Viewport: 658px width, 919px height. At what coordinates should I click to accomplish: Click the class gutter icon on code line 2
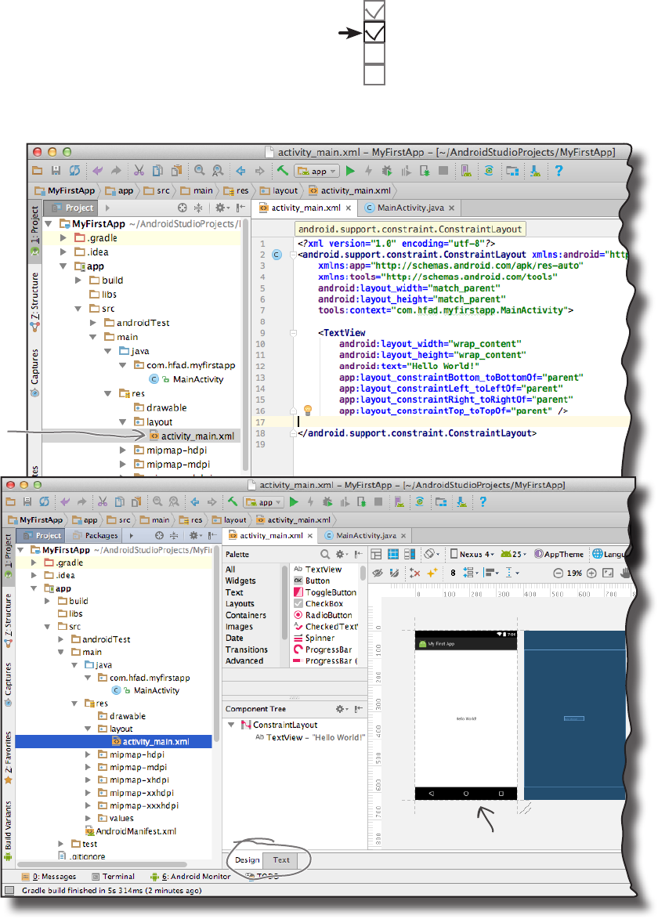(277, 255)
